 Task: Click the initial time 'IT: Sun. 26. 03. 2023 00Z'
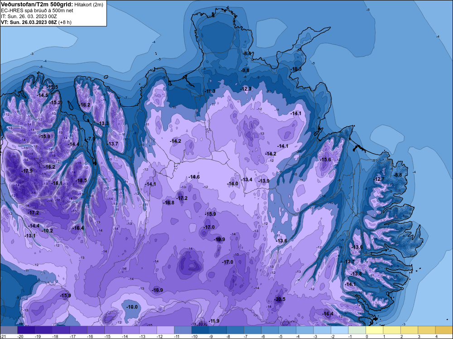(29, 16)
